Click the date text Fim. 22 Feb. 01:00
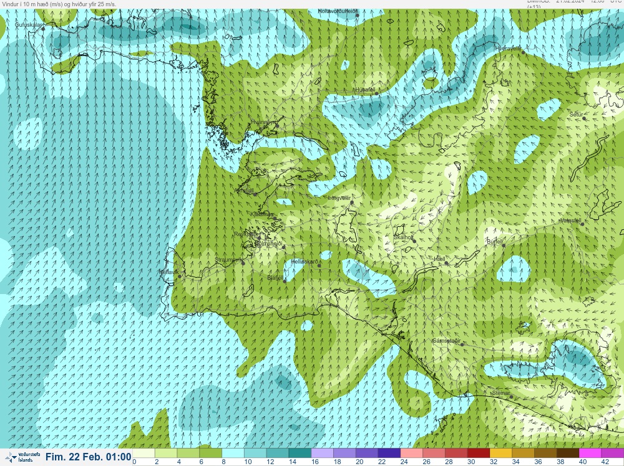 [89, 457]
